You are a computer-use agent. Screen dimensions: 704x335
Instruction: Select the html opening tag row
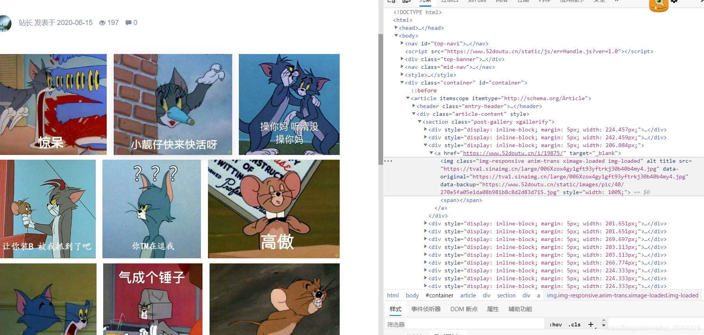point(403,20)
